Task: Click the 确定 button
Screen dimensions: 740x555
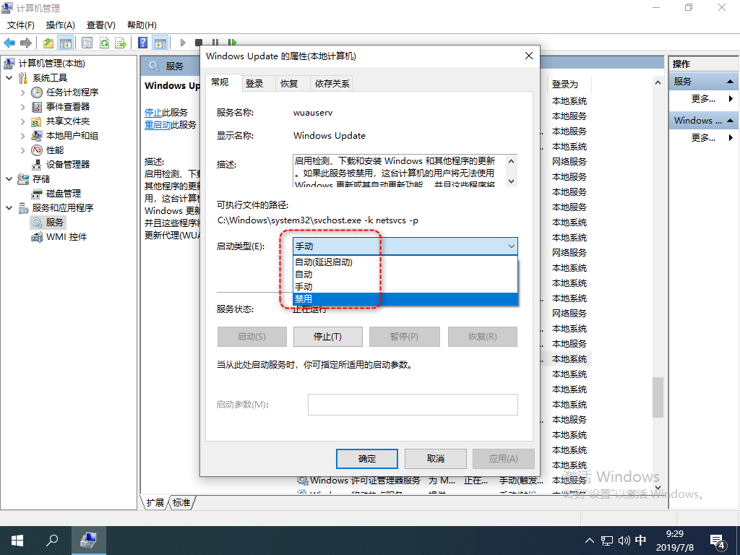Action: click(x=367, y=459)
